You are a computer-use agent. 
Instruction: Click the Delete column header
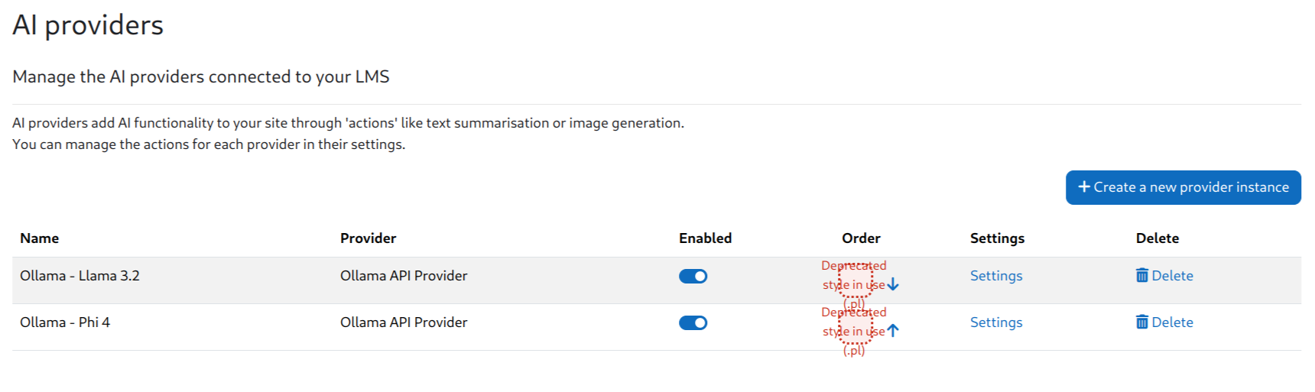pyautogui.click(x=1158, y=238)
